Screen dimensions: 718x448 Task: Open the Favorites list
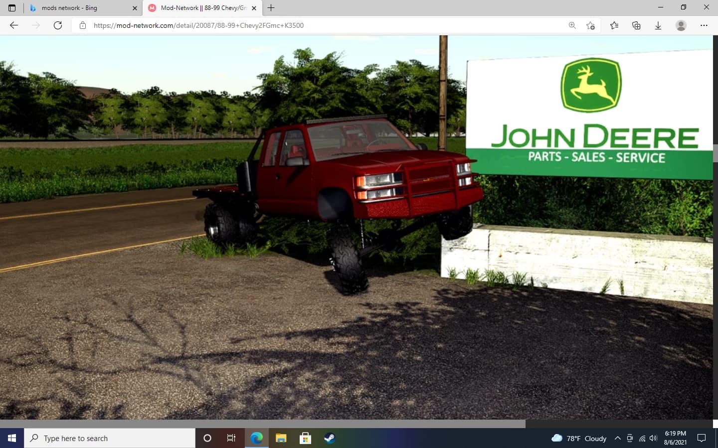click(614, 25)
